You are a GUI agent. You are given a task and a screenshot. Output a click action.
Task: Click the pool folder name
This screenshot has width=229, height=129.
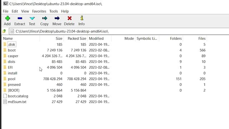tap(11, 79)
